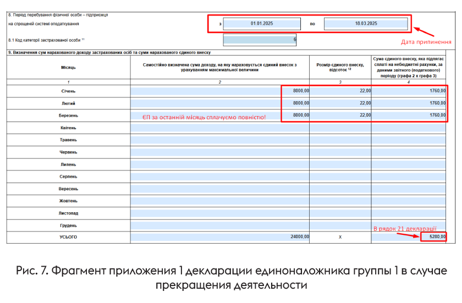
Task: Select the empty Грудень income cell
Action: point(220,225)
